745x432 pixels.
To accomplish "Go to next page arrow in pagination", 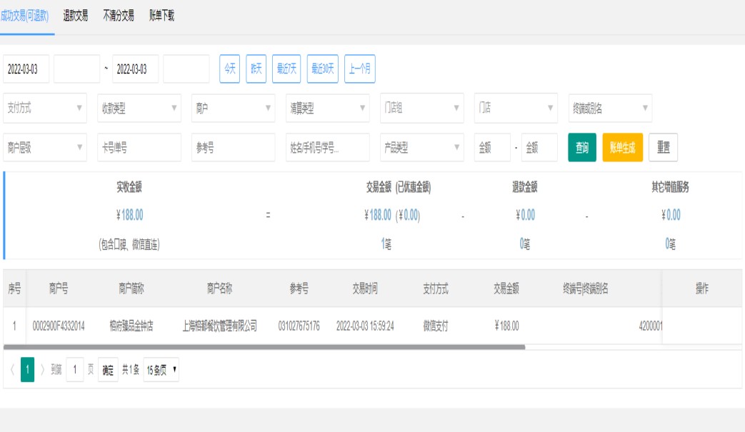I will coord(43,370).
